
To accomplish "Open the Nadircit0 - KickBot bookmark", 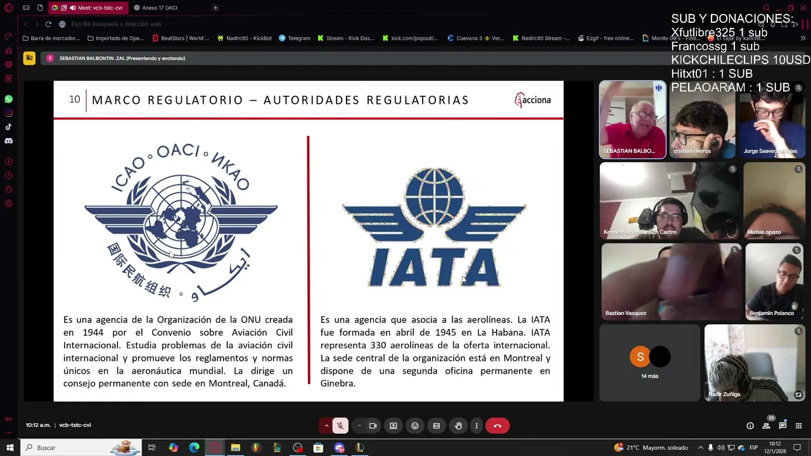I will (245, 38).
